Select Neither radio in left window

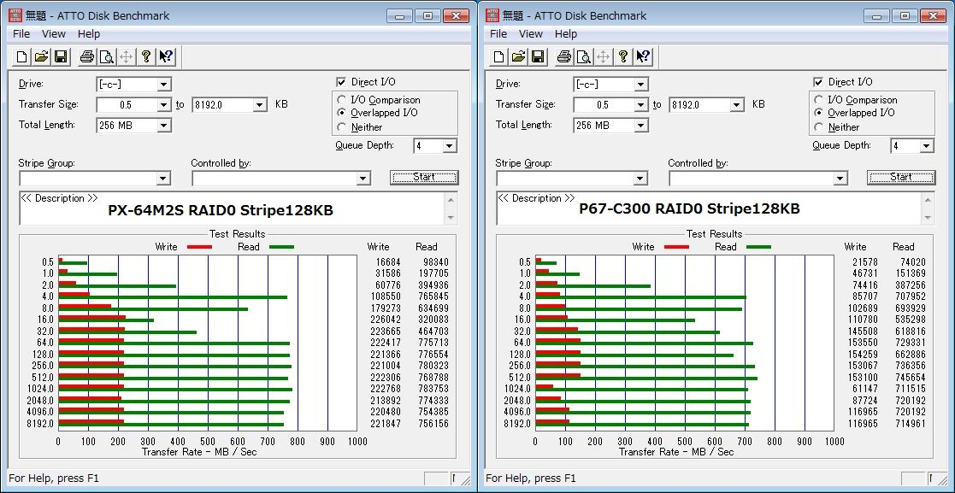341,127
